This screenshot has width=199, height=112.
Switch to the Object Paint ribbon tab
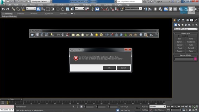[49, 14]
